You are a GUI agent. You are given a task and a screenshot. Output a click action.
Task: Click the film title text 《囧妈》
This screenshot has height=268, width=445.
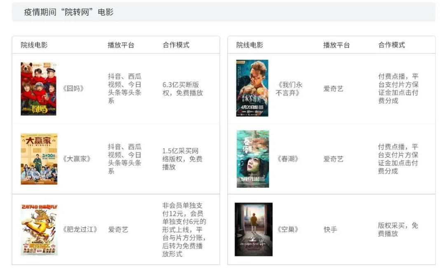tap(73, 89)
